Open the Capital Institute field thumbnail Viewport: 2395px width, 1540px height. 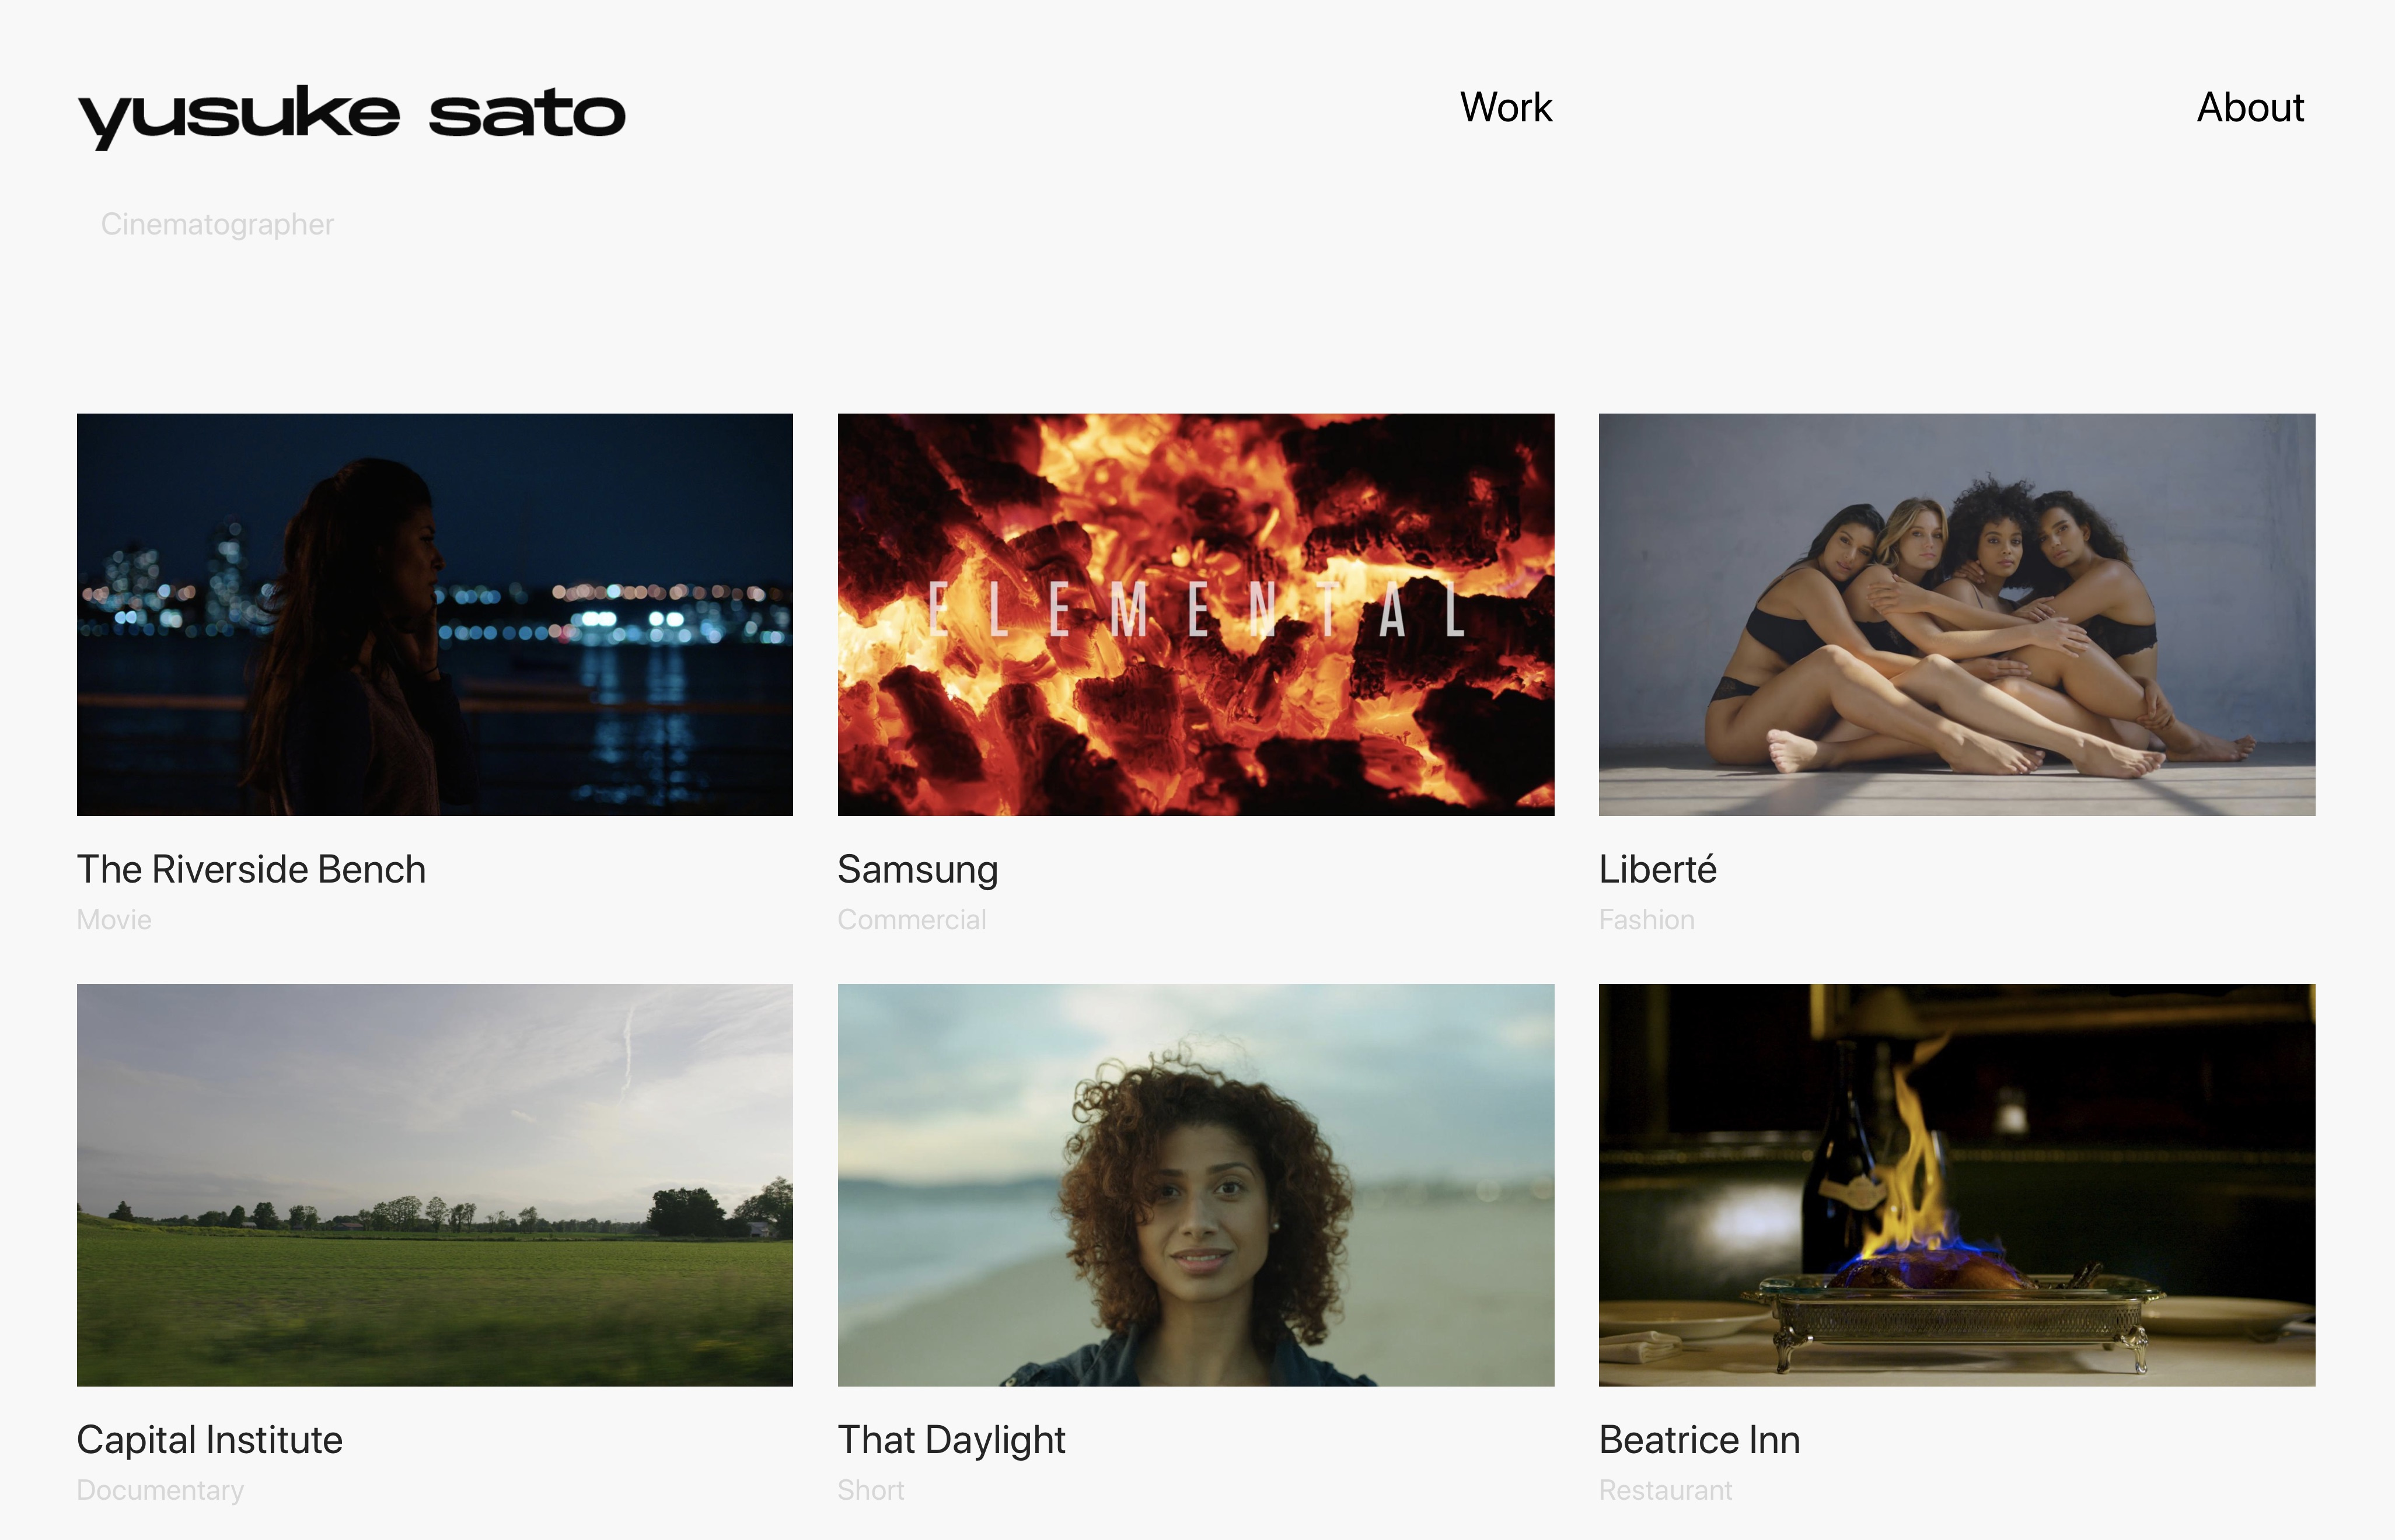coord(435,1185)
